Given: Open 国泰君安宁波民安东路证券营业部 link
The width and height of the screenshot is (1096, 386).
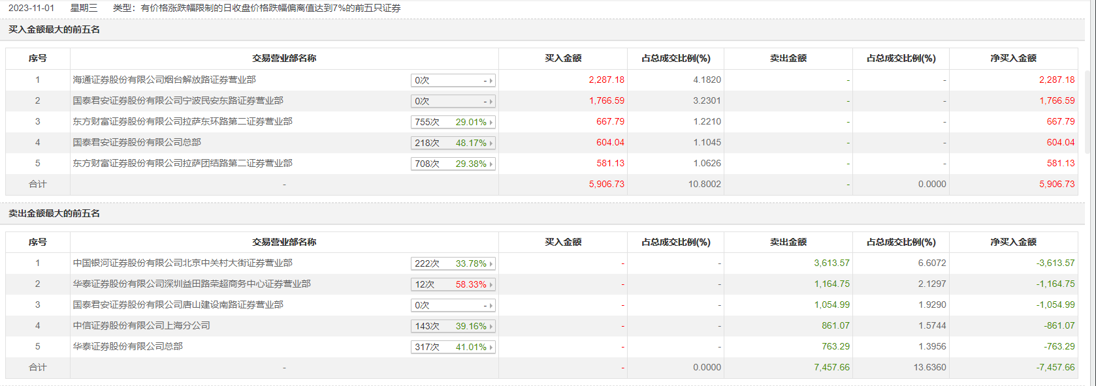Looking at the screenshot, I should [x=178, y=100].
